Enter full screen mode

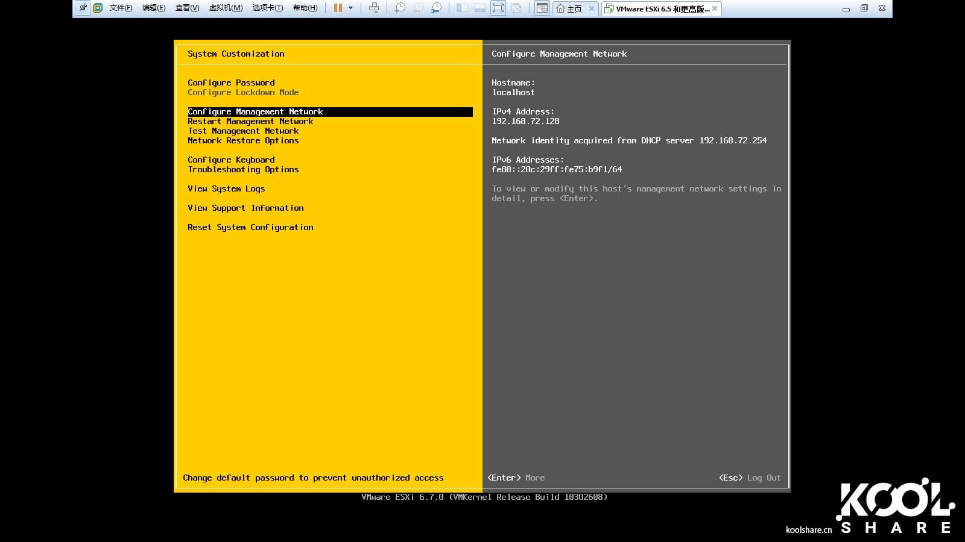coord(498,8)
